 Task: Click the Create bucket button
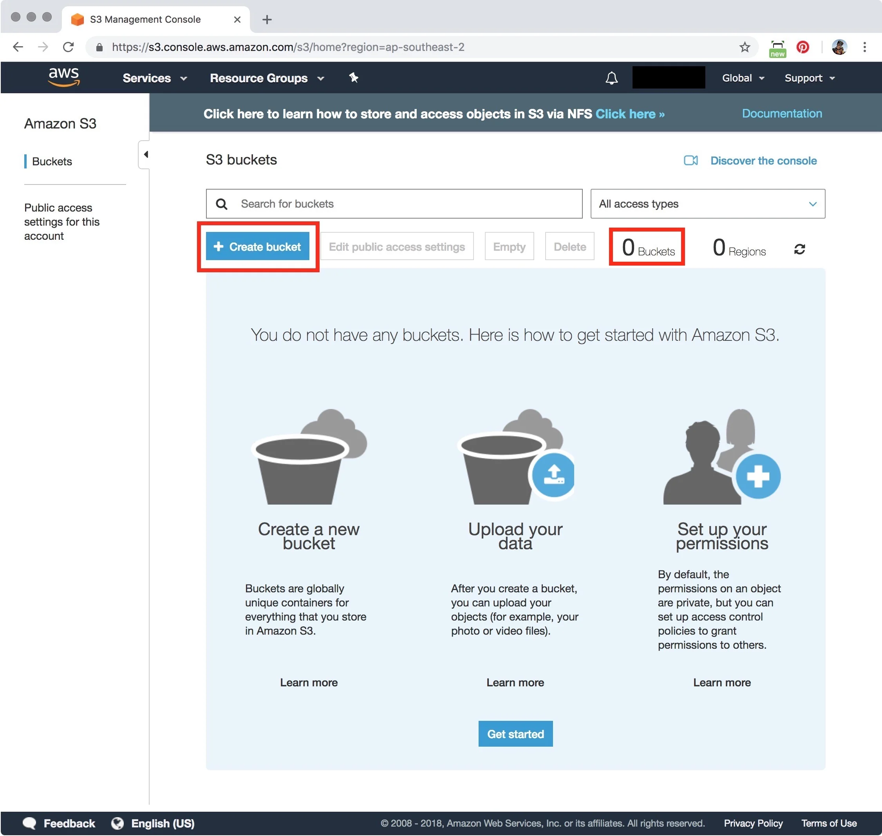coord(257,246)
